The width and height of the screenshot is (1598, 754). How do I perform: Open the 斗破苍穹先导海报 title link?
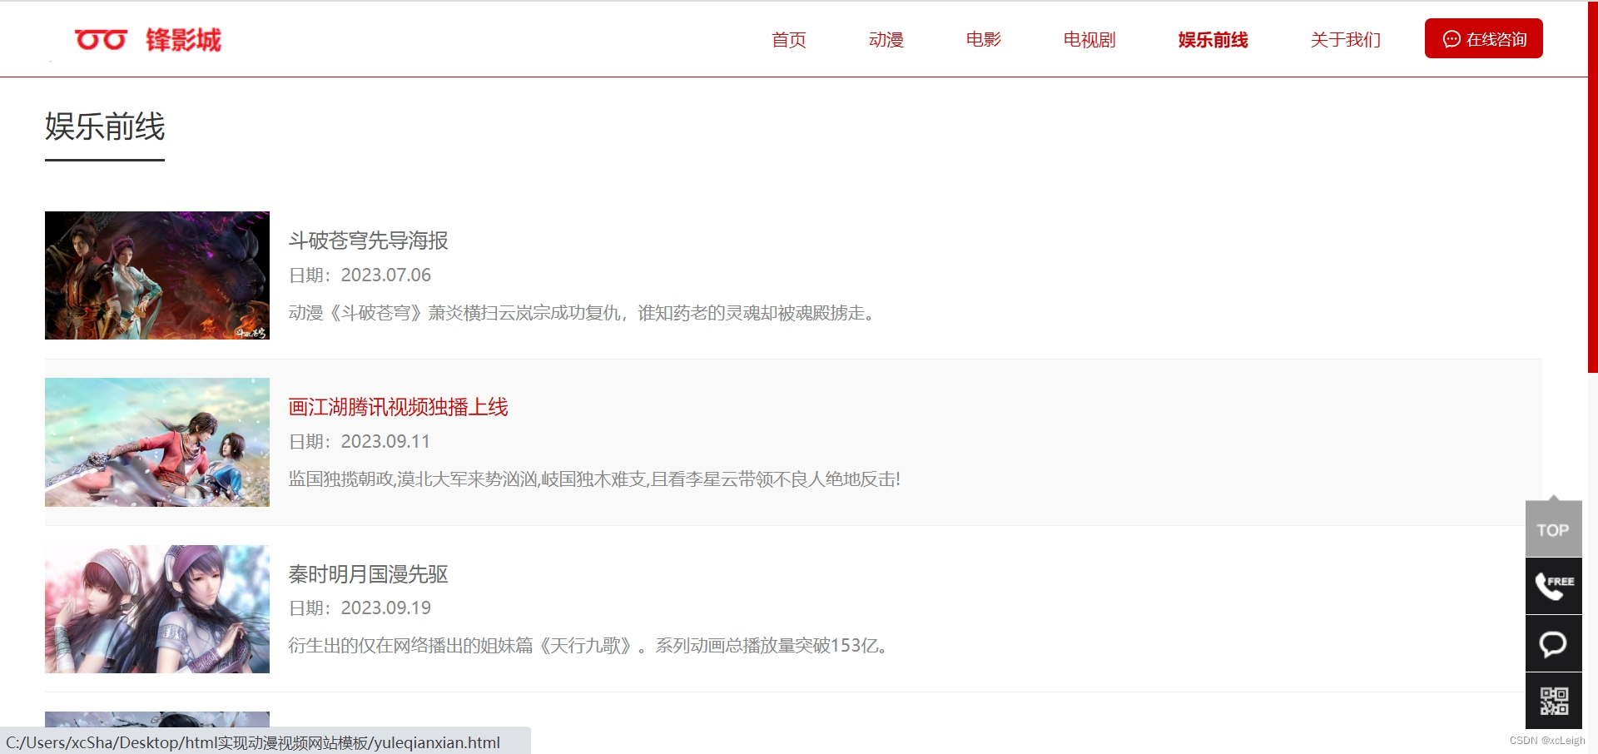368,241
